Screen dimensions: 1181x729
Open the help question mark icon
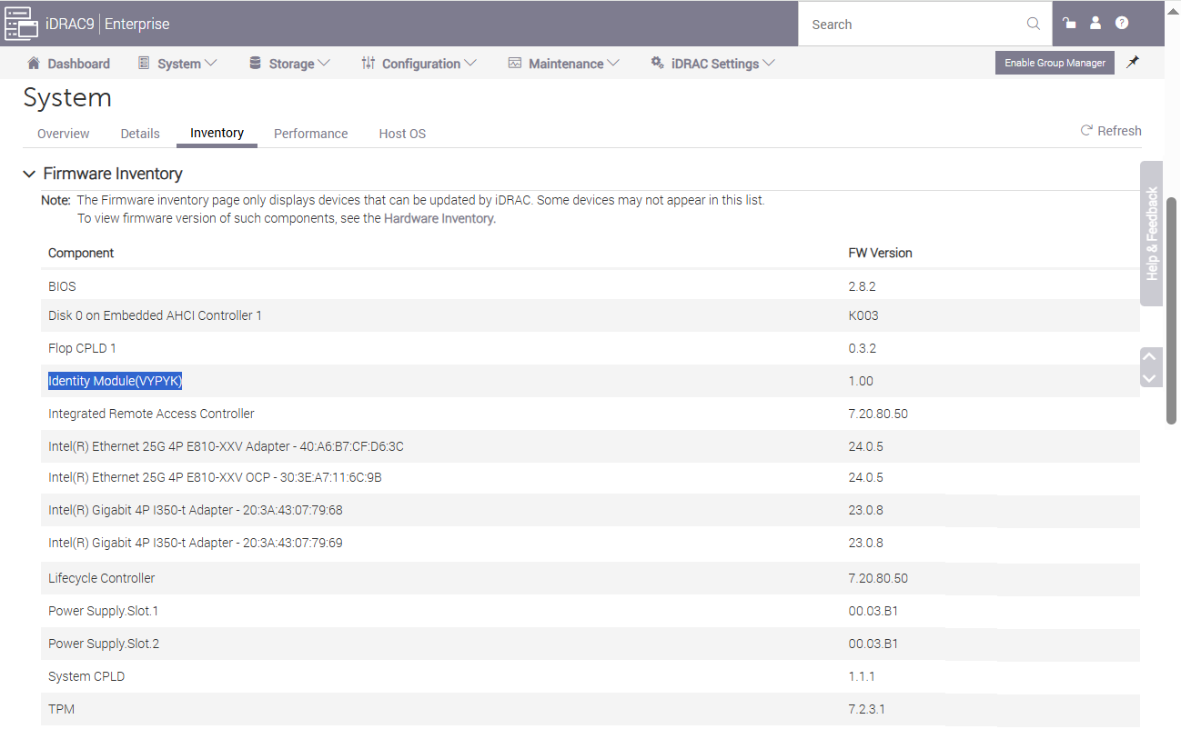click(x=1122, y=24)
